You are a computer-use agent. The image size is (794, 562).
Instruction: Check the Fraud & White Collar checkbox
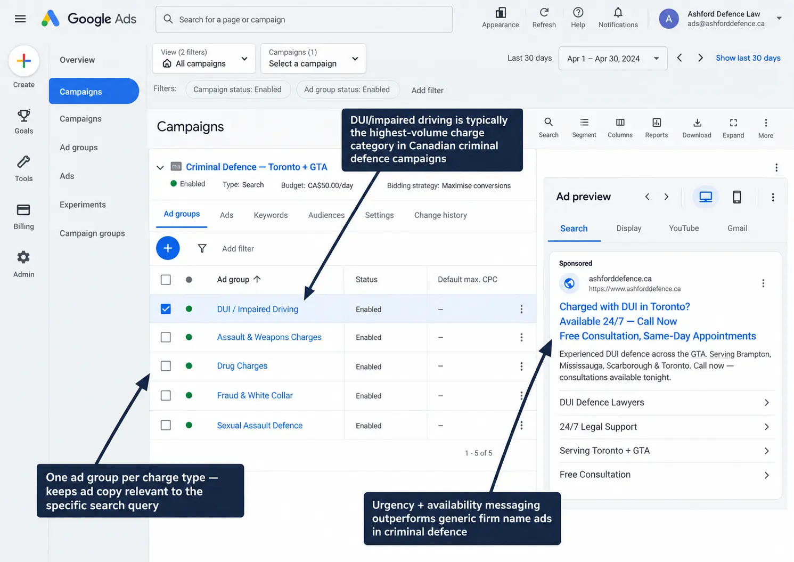(166, 395)
